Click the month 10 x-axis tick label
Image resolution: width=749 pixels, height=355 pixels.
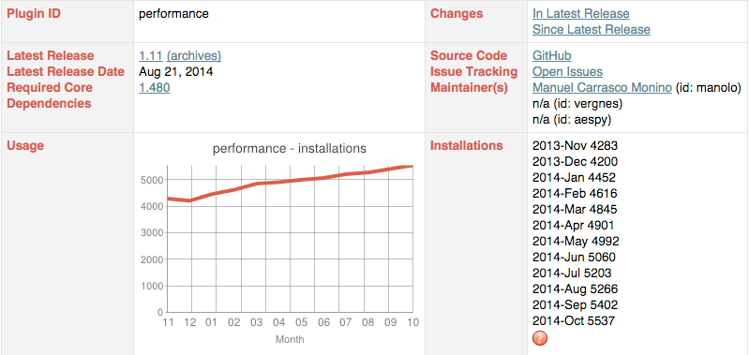[413, 322]
